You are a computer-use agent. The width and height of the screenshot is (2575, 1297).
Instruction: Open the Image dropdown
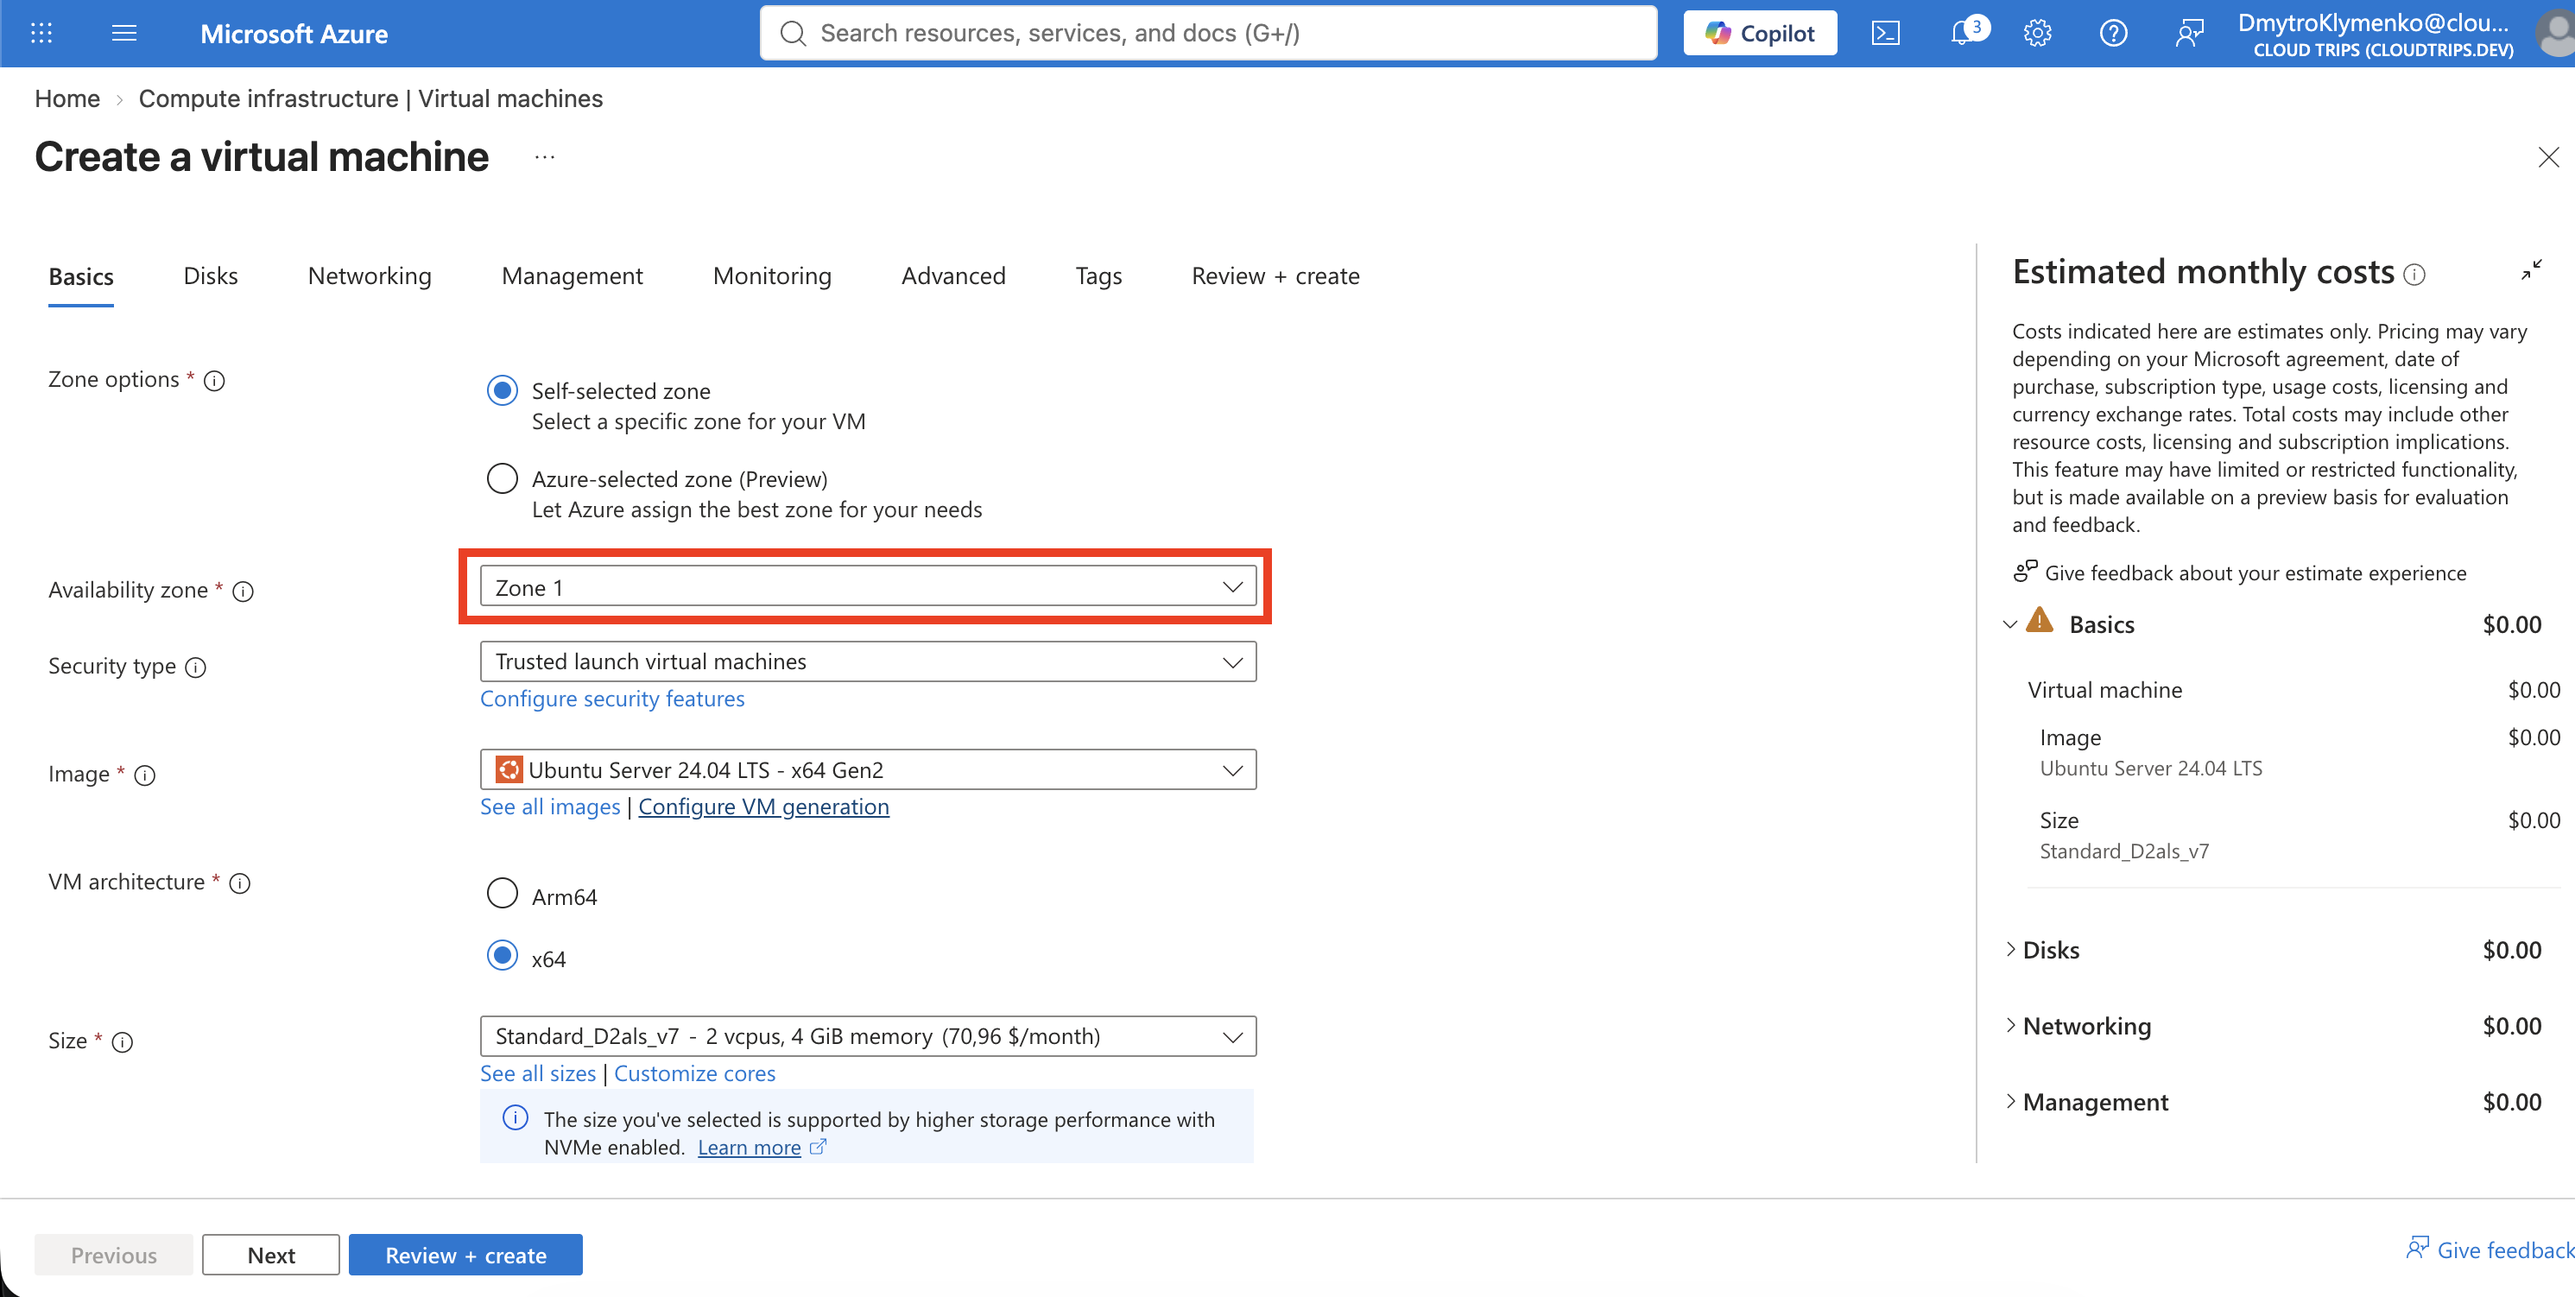(x=868, y=769)
